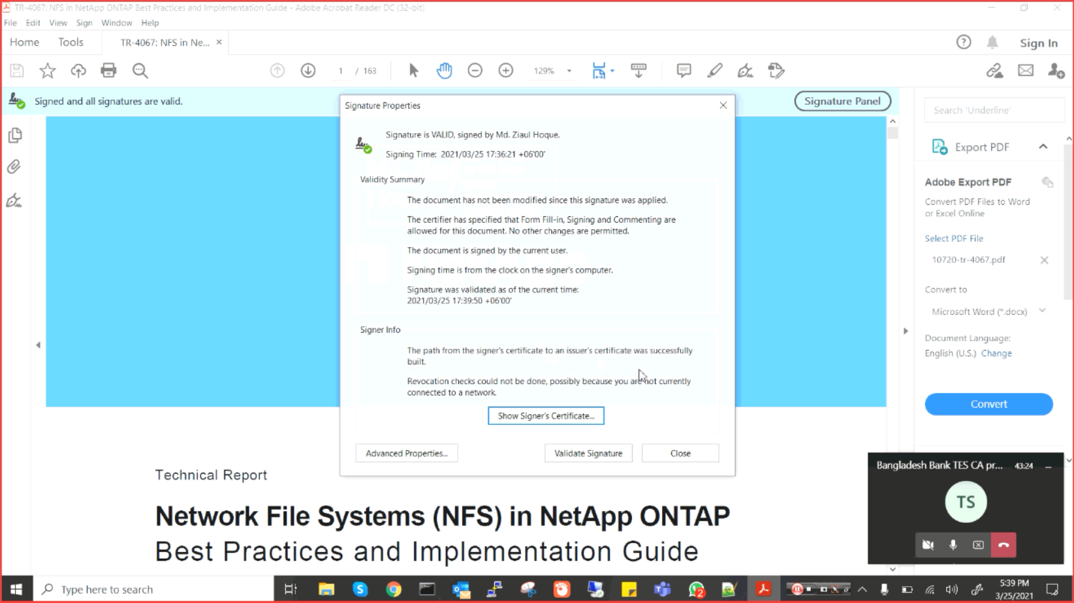Open the Edit menu
Image resolution: width=1074 pixels, height=603 pixels.
(33, 23)
